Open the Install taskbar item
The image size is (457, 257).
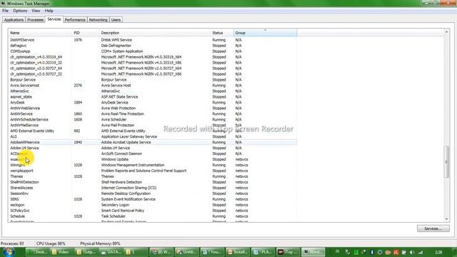pos(238,252)
